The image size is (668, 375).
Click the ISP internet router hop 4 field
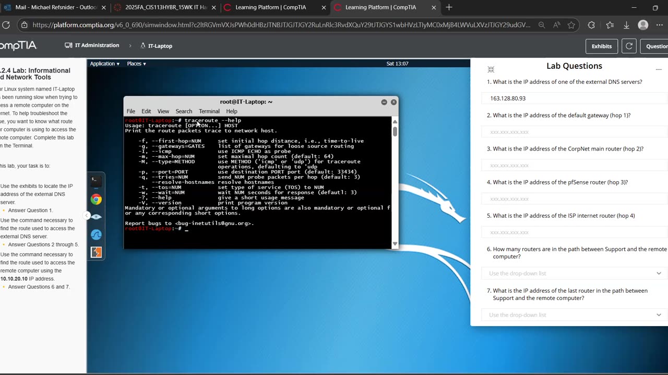pos(574,232)
